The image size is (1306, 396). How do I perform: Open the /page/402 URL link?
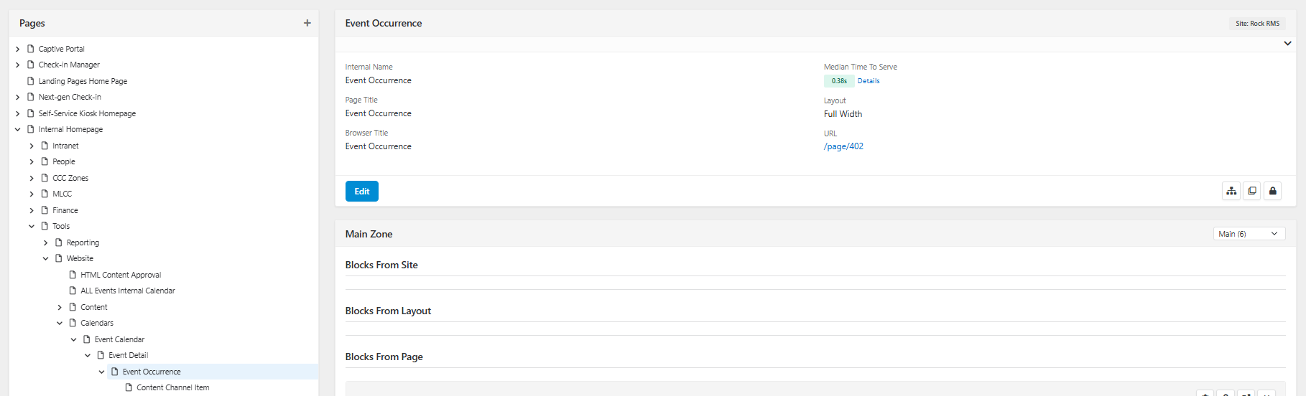pos(843,146)
